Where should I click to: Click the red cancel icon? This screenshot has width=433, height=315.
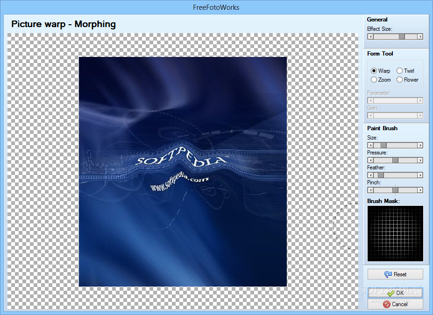tap(387, 304)
